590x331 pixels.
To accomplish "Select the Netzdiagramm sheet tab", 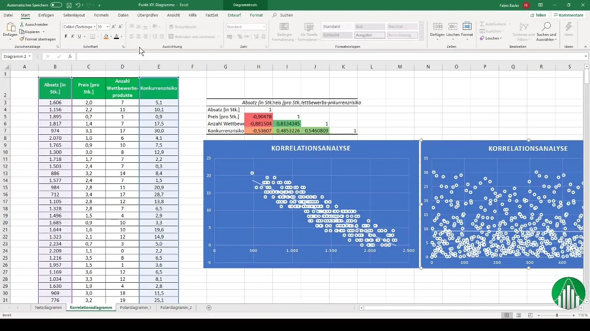I will [x=48, y=308].
